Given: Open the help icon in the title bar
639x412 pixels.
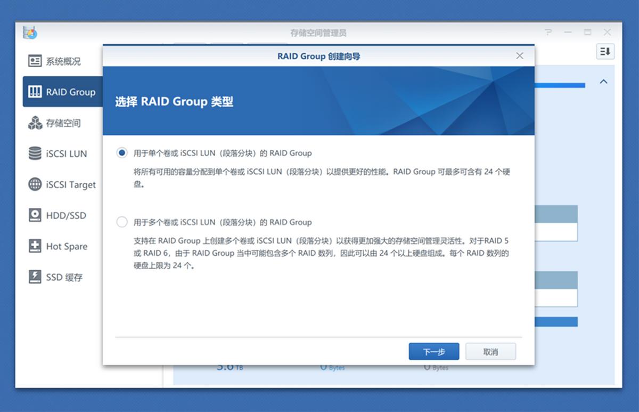Looking at the screenshot, I should coord(548,32).
